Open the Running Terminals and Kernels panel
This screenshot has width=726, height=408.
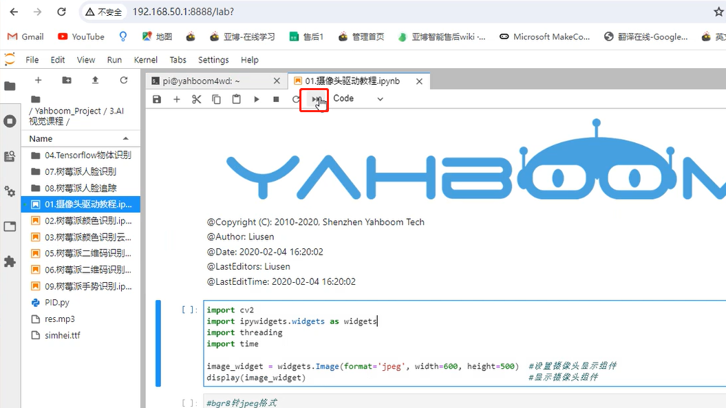[x=10, y=121]
